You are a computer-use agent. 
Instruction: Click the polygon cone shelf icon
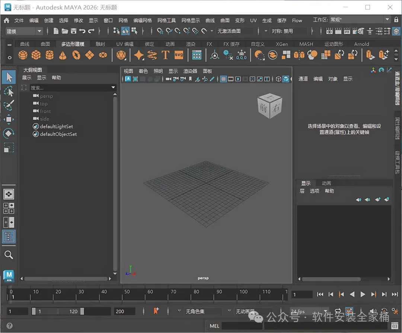63,55
